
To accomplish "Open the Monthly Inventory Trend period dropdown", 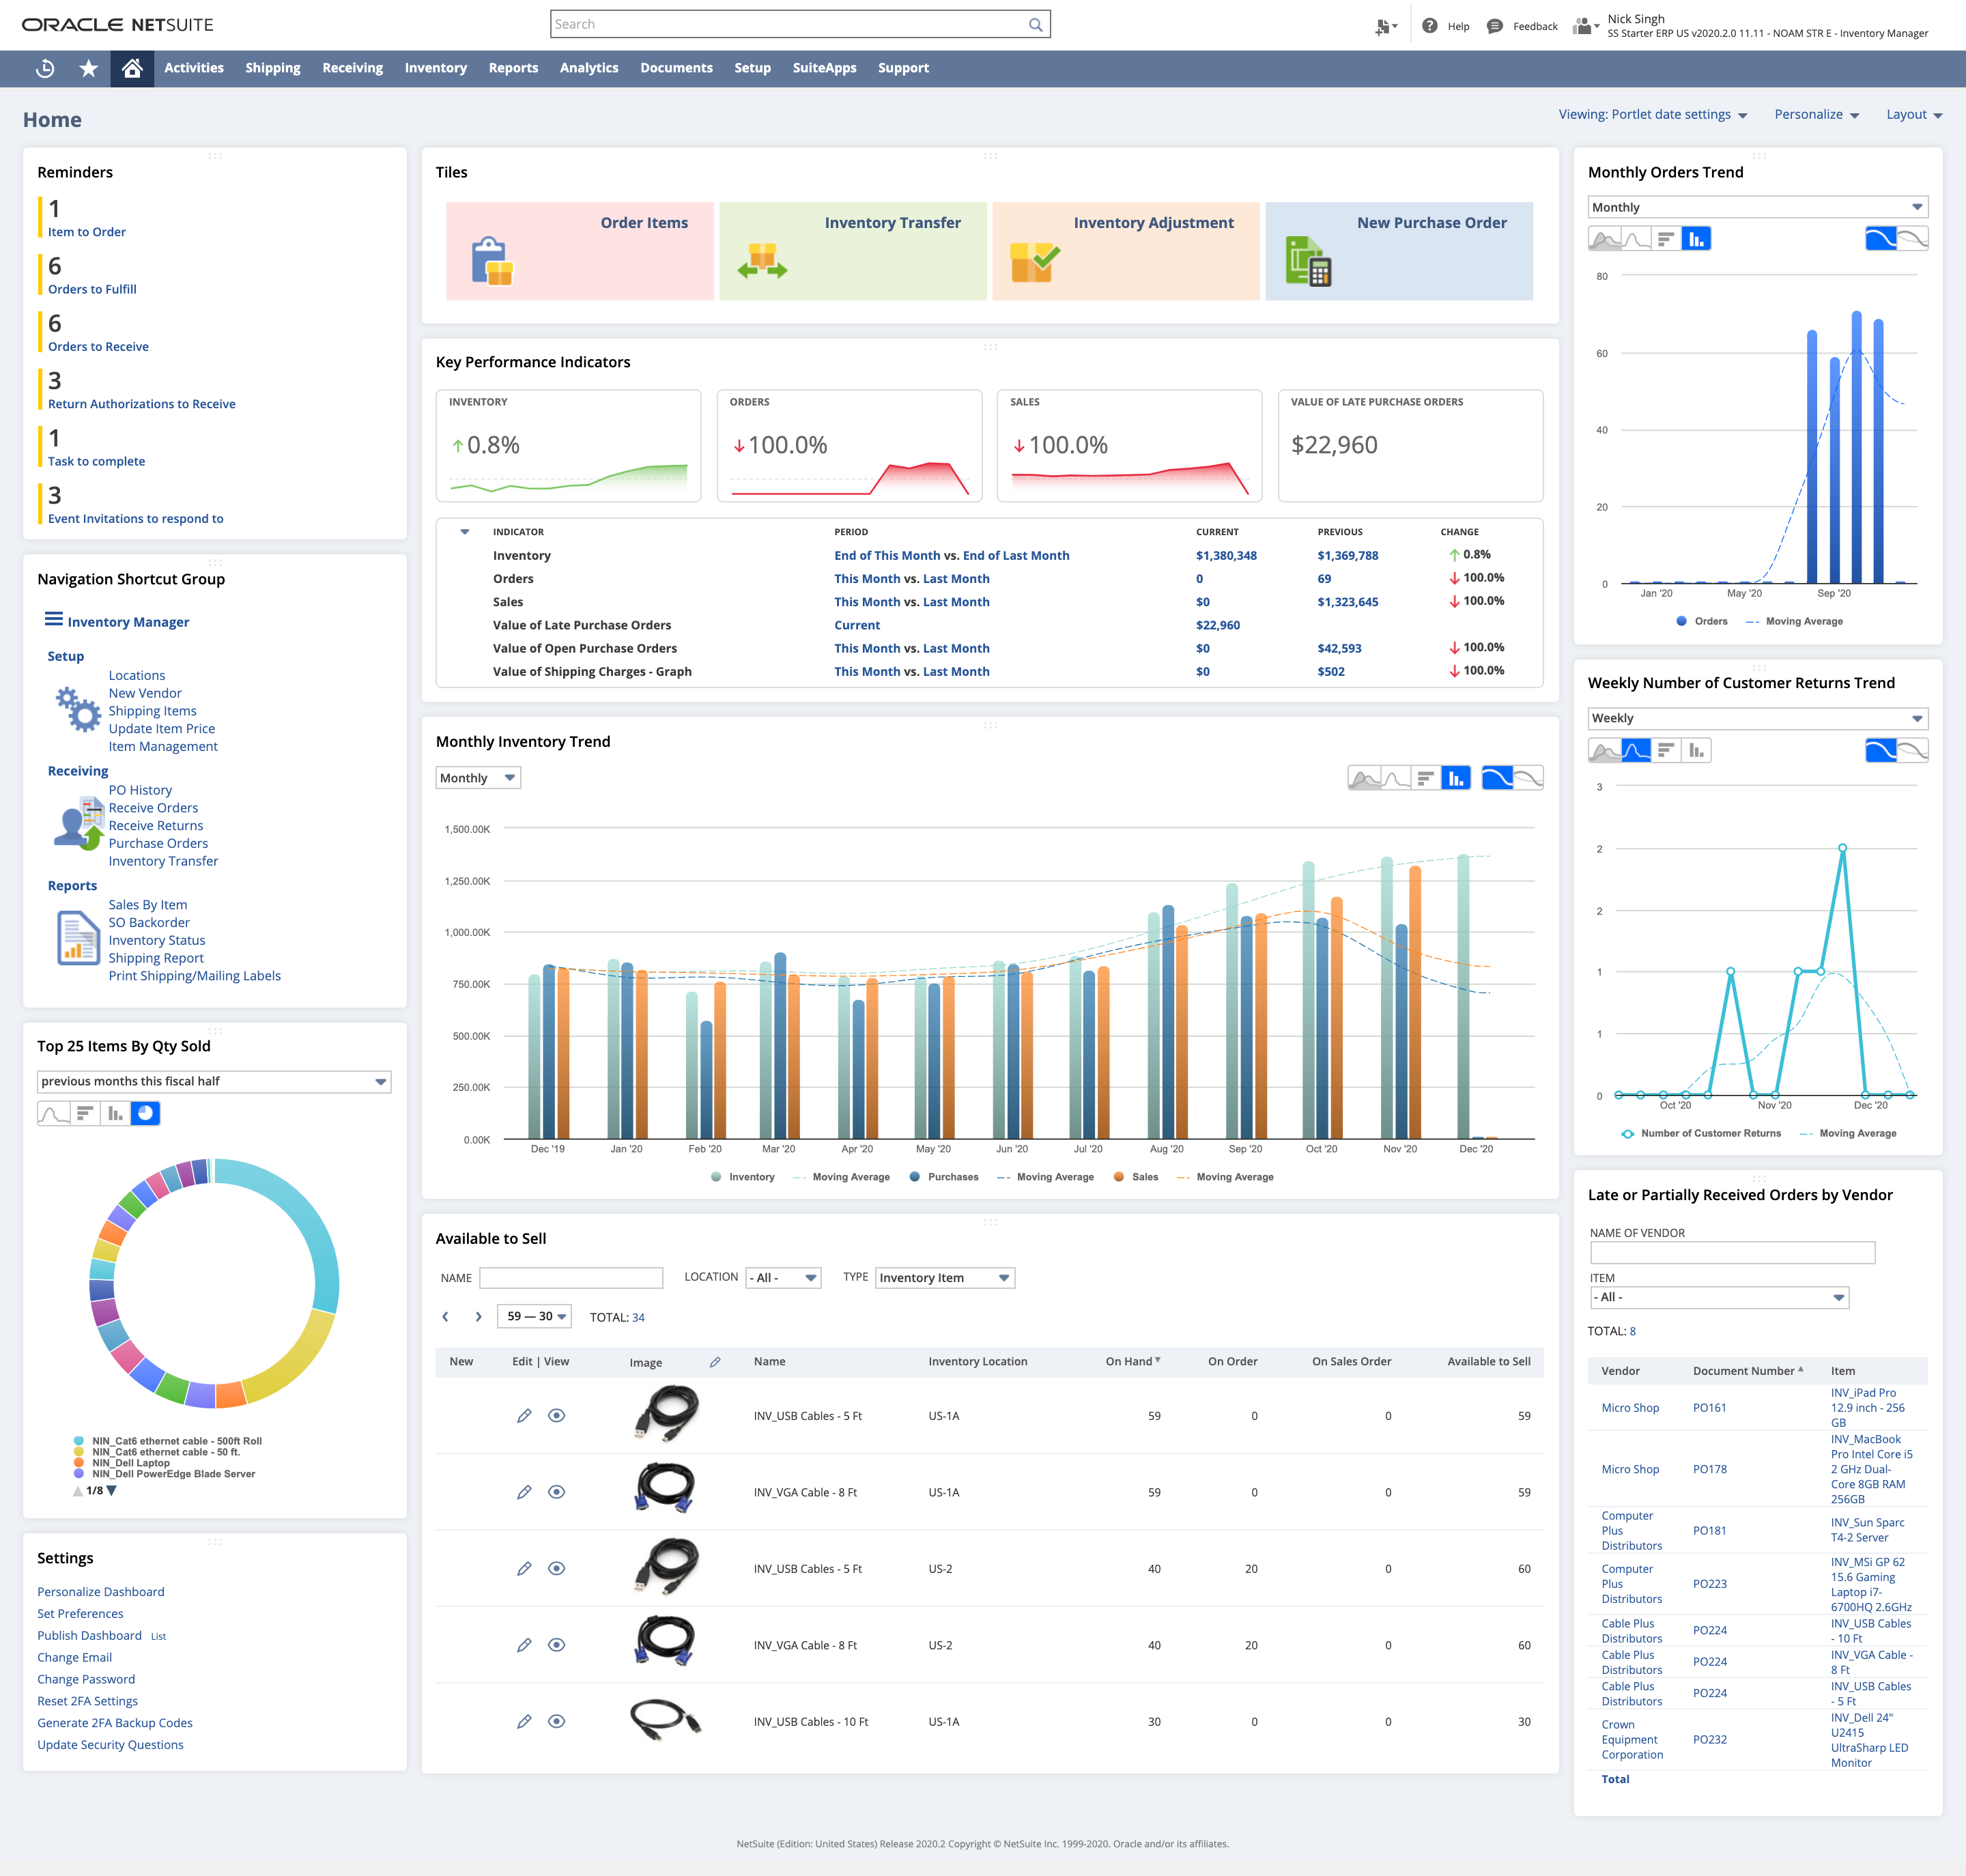I will click(478, 778).
